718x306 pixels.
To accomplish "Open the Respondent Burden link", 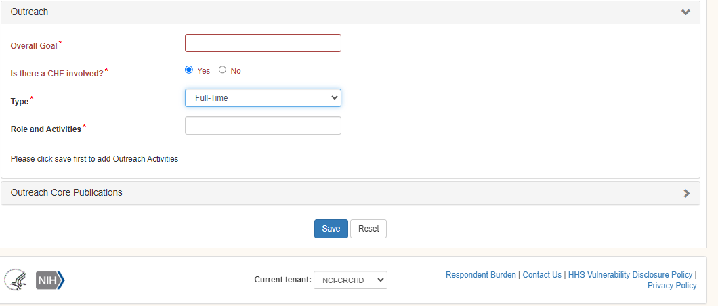I will point(480,275).
